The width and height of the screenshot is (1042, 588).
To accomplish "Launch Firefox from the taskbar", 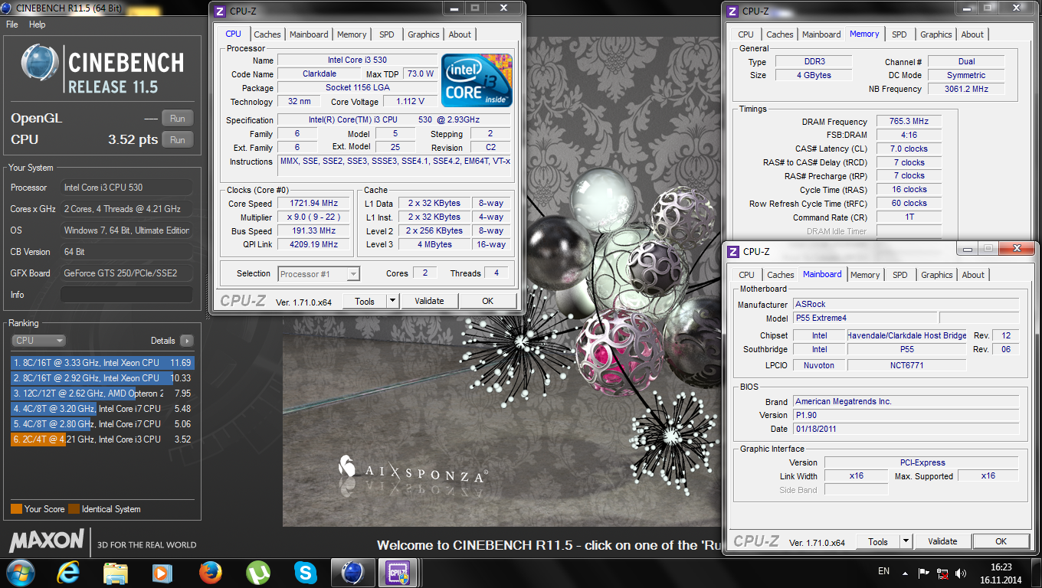I will point(210,573).
